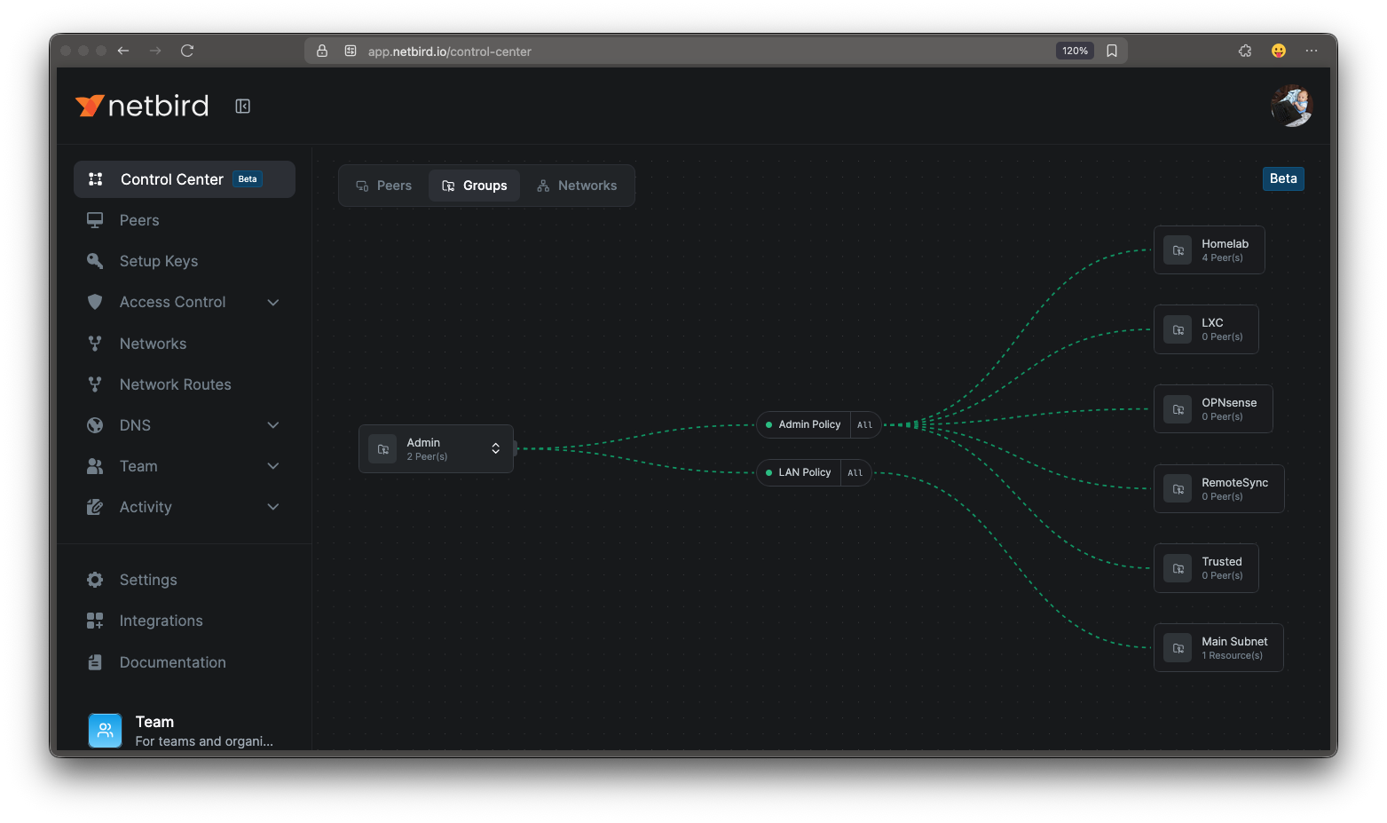This screenshot has height=823, width=1387.
Task: Open the Team plan card
Action: 184,731
